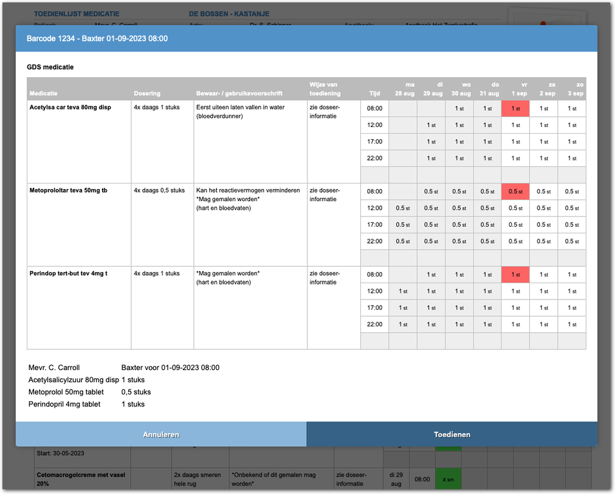Viewport: 615px width, 494px height.
Task: Click the Tijd column header
Action: click(x=376, y=94)
